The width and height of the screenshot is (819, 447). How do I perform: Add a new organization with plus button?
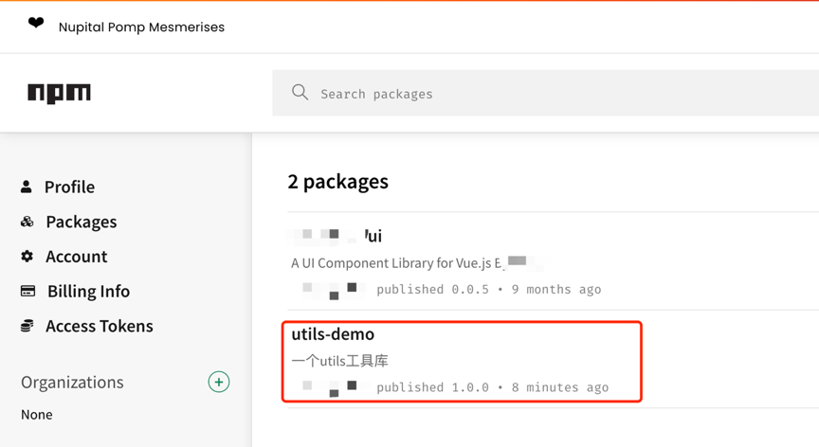coord(219,382)
